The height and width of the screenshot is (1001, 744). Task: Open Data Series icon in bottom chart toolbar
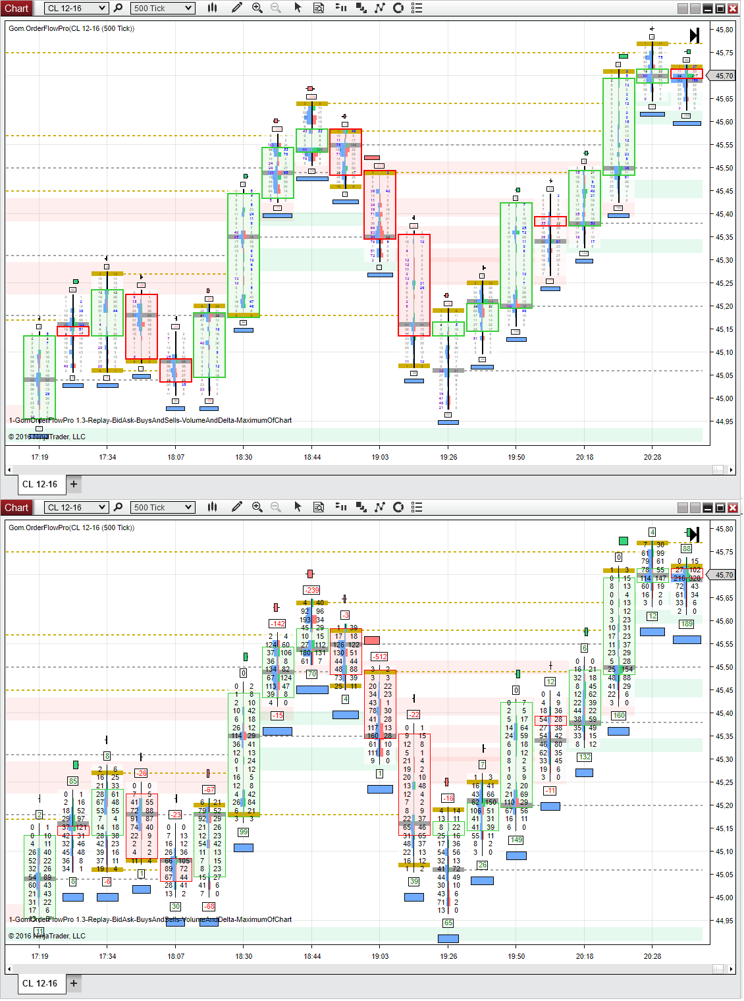pos(361,507)
